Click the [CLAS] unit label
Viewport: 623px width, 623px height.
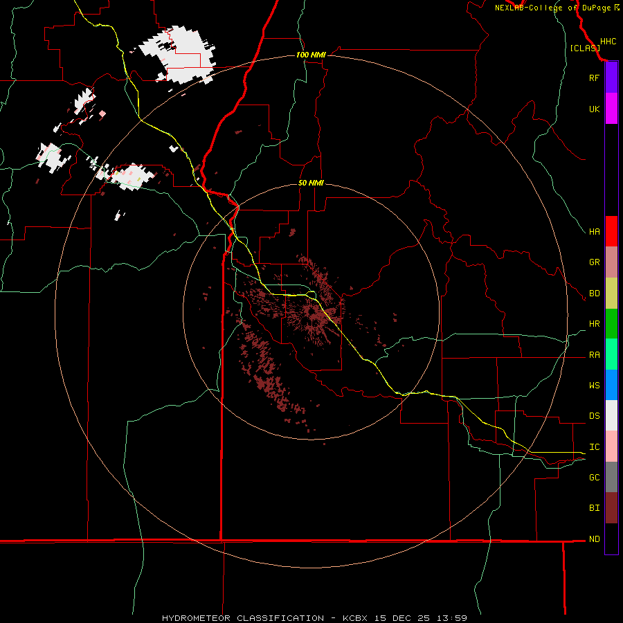[x=585, y=48]
